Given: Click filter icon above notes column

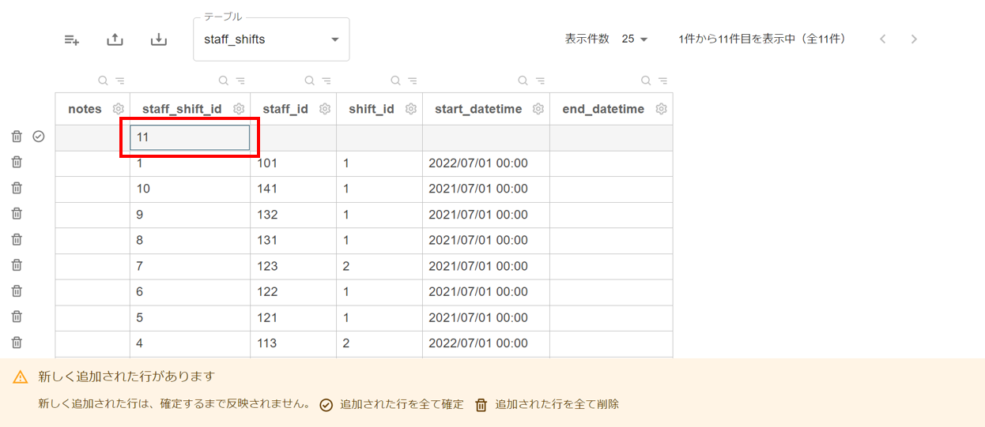Looking at the screenshot, I should 119,81.
